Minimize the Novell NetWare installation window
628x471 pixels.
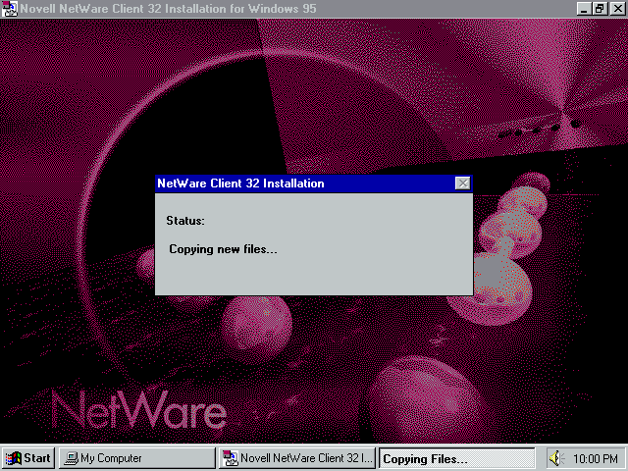(584, 9)
